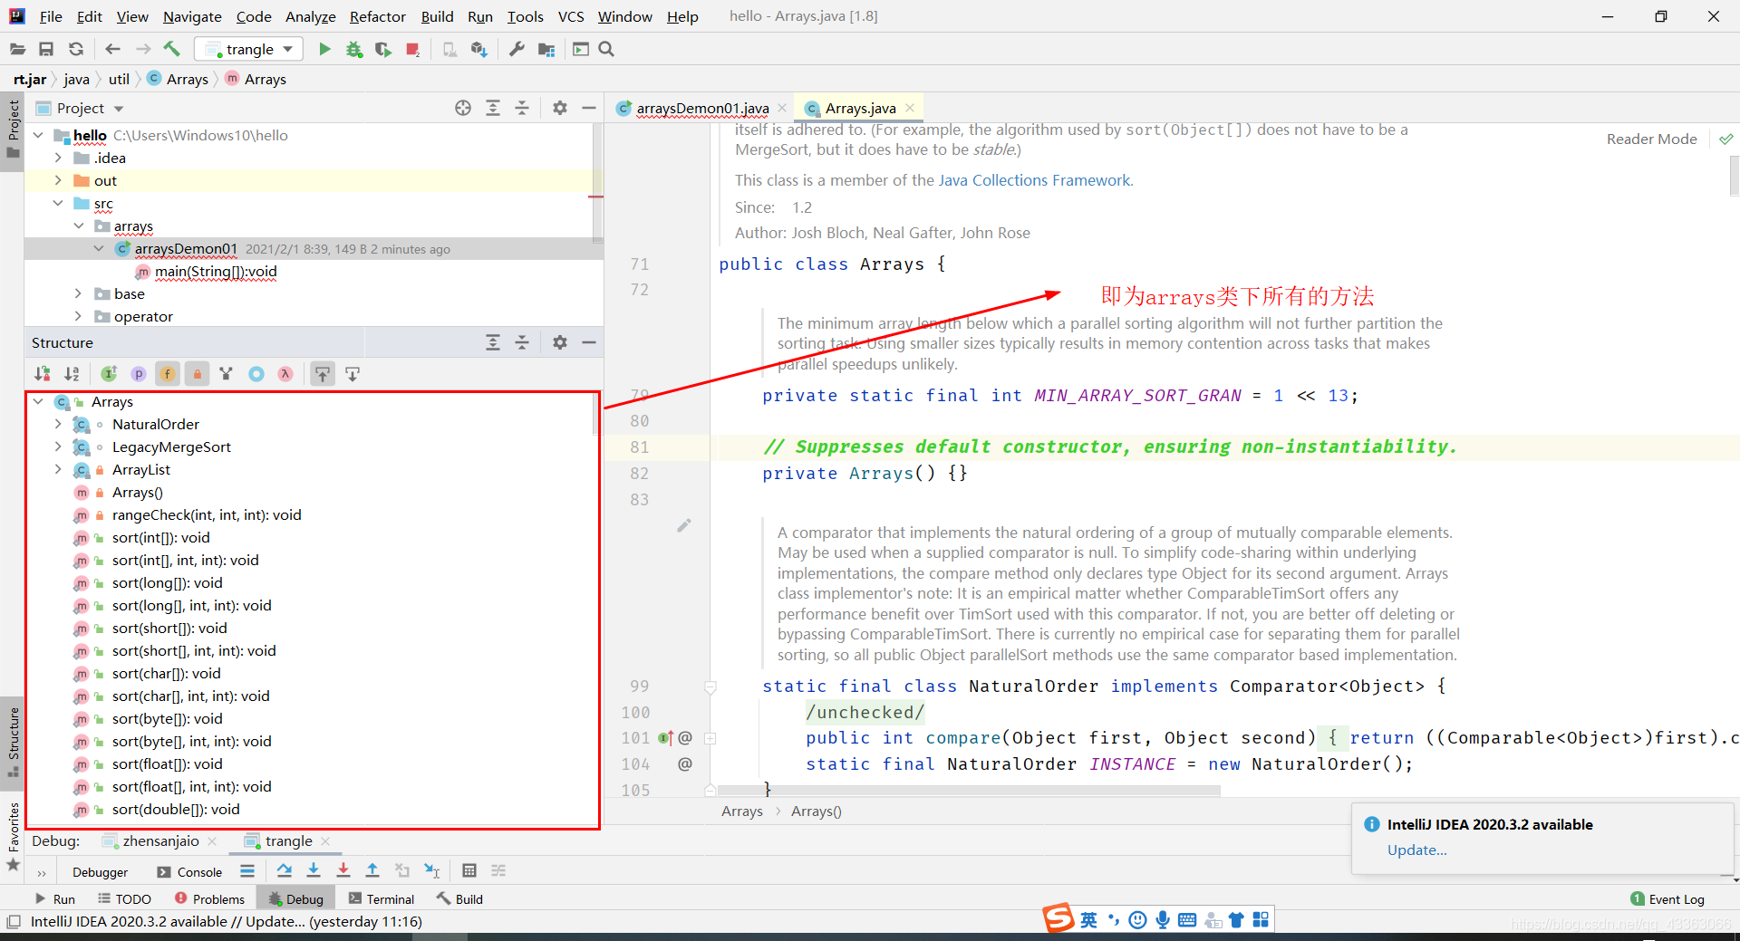Viewport: 1740px width, 941px height.
Task: Toggle Show non-public lock button
Action: click(198, 373)
